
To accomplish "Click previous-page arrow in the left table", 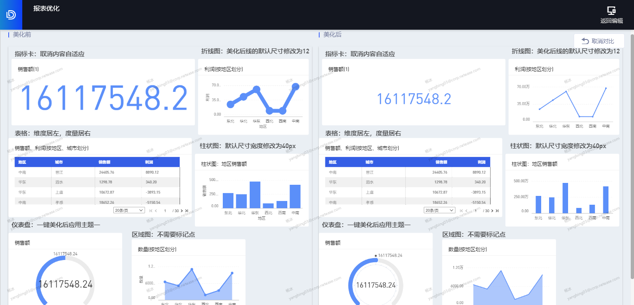I will tap(155, 211).
